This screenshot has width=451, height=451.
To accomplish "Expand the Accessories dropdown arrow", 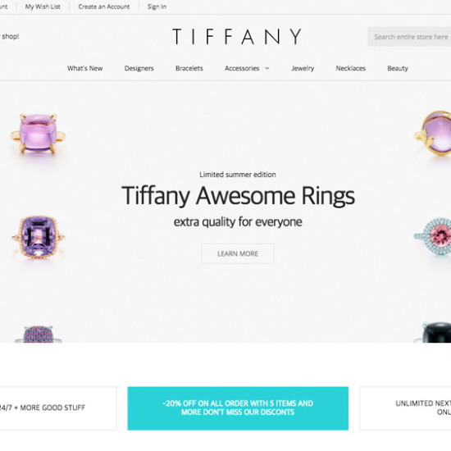I will pos(267,68).
